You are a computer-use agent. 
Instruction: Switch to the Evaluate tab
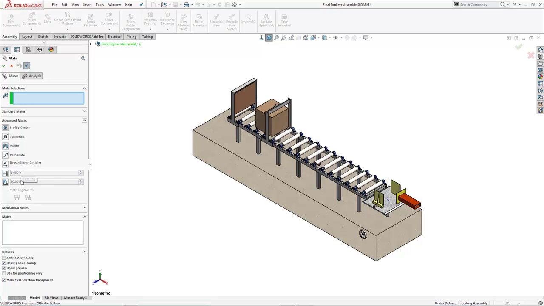tap(59, 37)
